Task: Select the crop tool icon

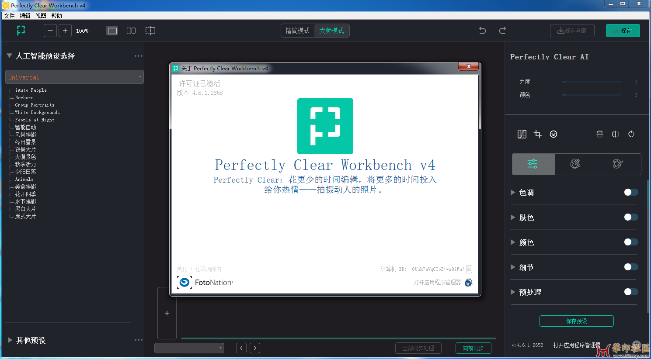Action: coord(538,134)
